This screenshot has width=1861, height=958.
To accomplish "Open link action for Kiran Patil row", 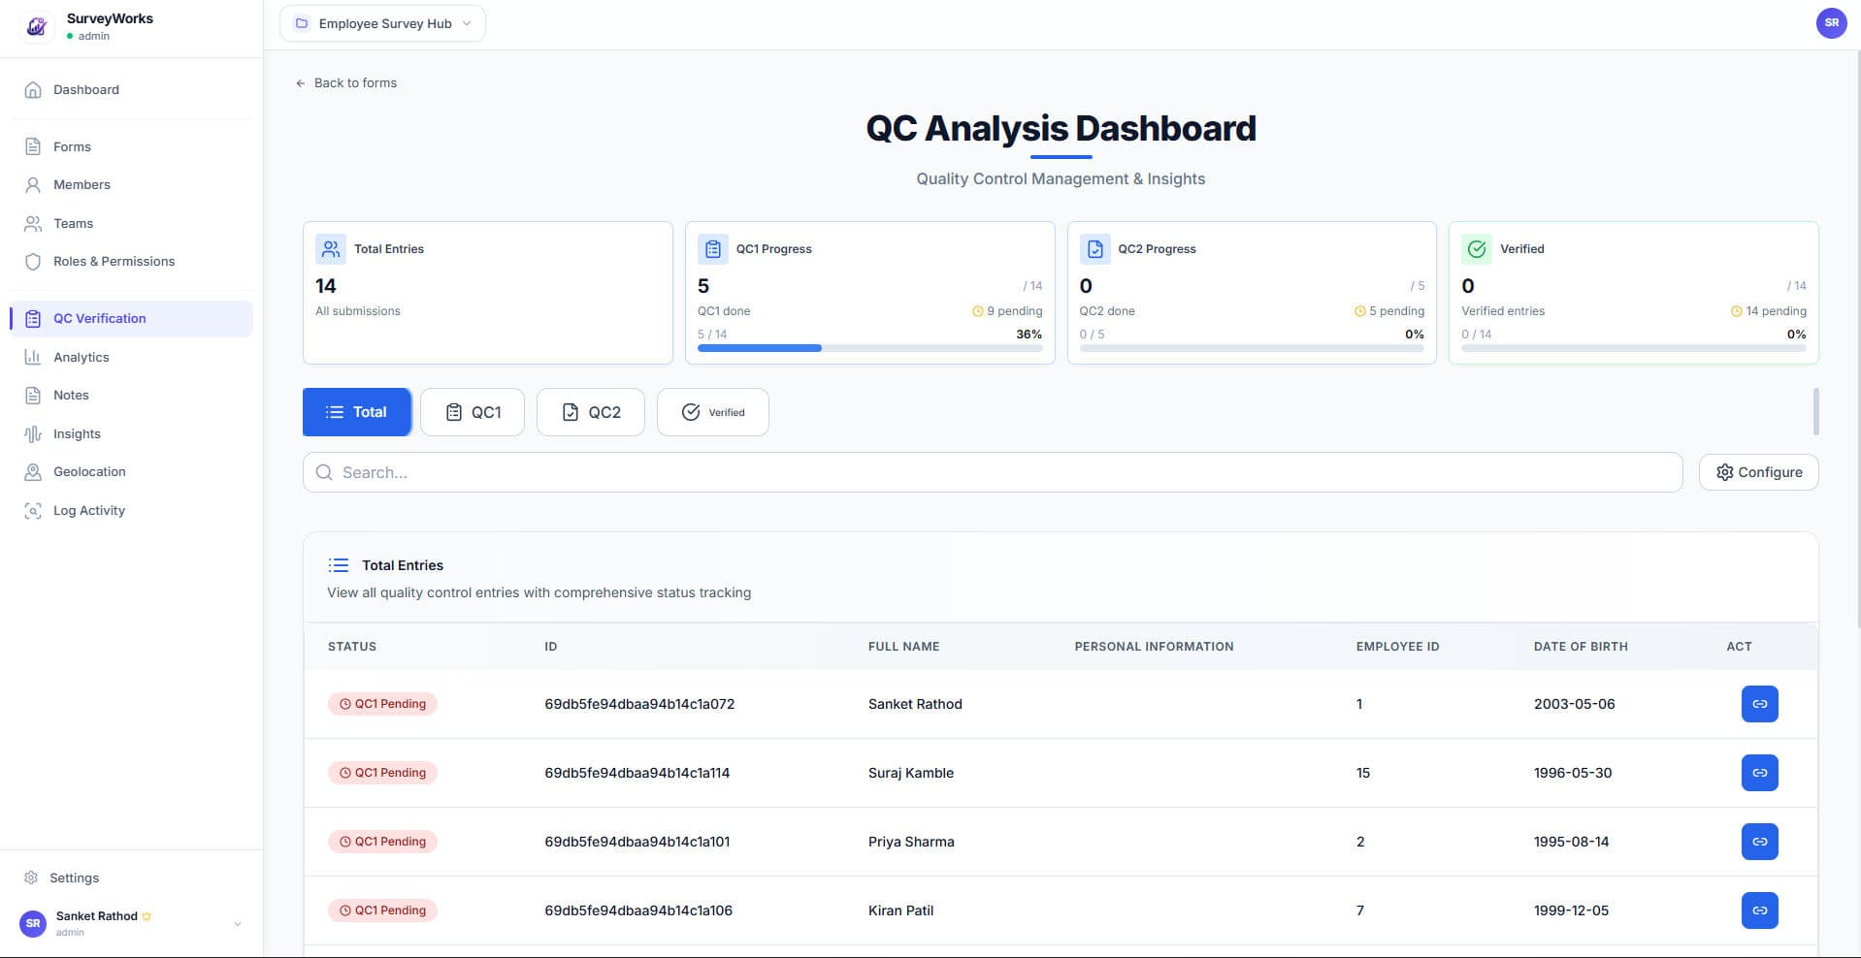I will 1759,910.
